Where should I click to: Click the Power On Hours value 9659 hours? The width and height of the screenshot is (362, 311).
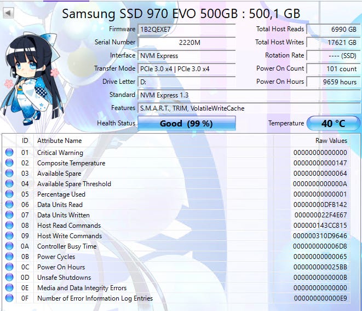(334, 82)
